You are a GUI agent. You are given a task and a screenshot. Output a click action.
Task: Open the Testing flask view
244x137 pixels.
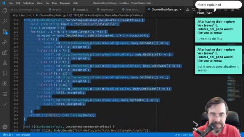tap(5, 63)
